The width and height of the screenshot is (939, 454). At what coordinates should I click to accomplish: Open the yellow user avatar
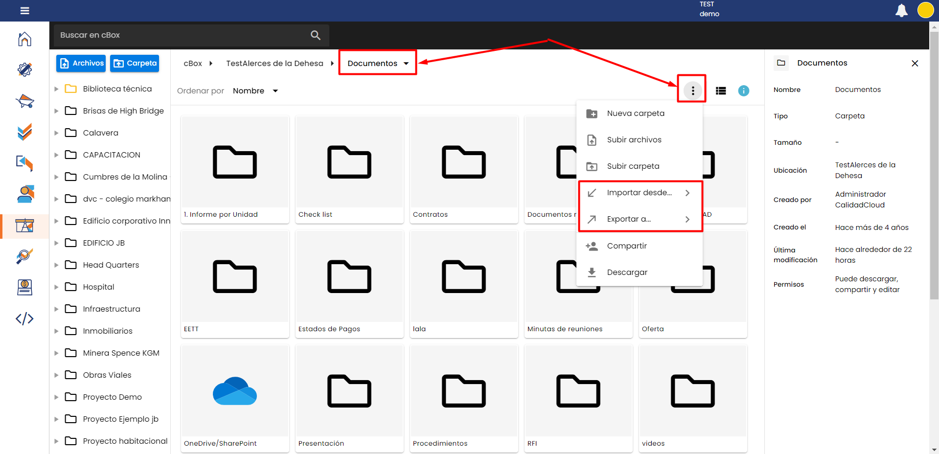tap(925, 10)
